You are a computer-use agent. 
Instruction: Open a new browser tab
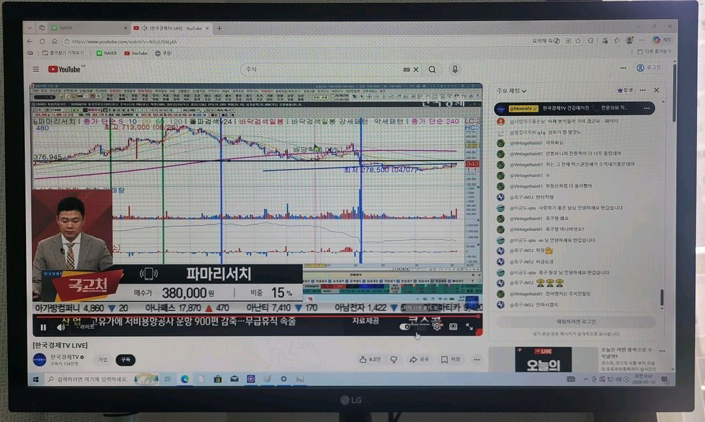coord(219,28)
